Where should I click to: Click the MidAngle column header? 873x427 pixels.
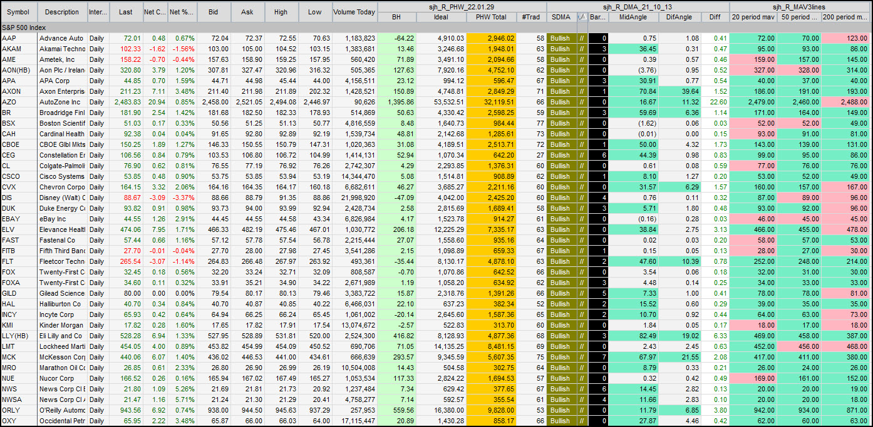tap(633, 18)
